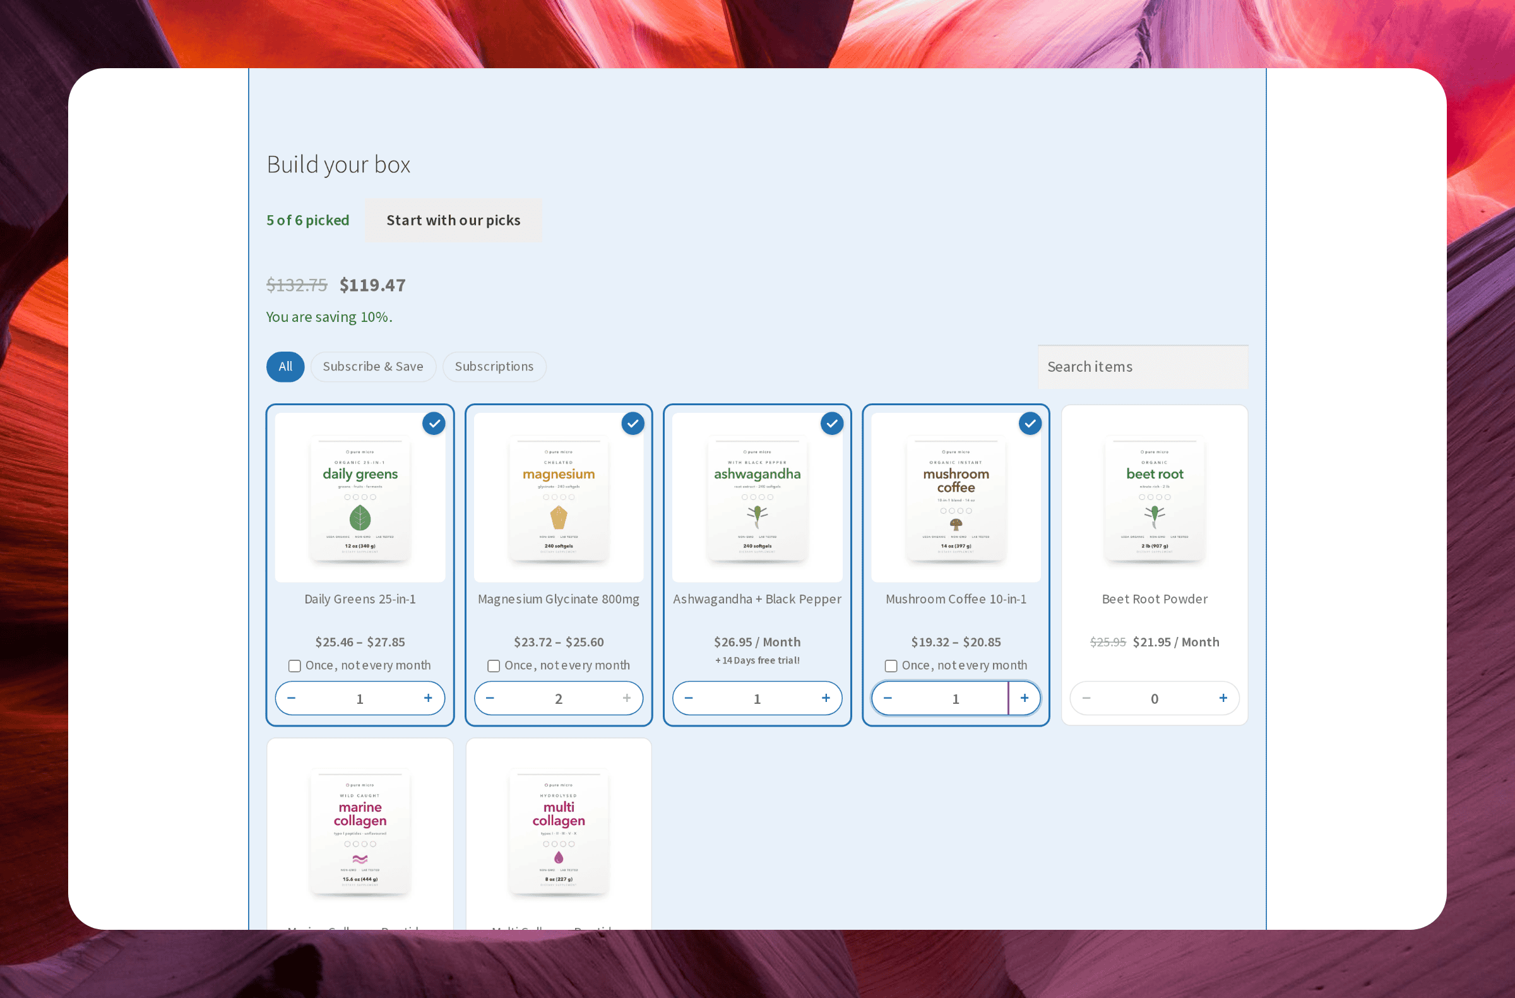Click the Magnesium Glycinate 800mg title
The image size is (1515, 998).
(x=559, y=599)
